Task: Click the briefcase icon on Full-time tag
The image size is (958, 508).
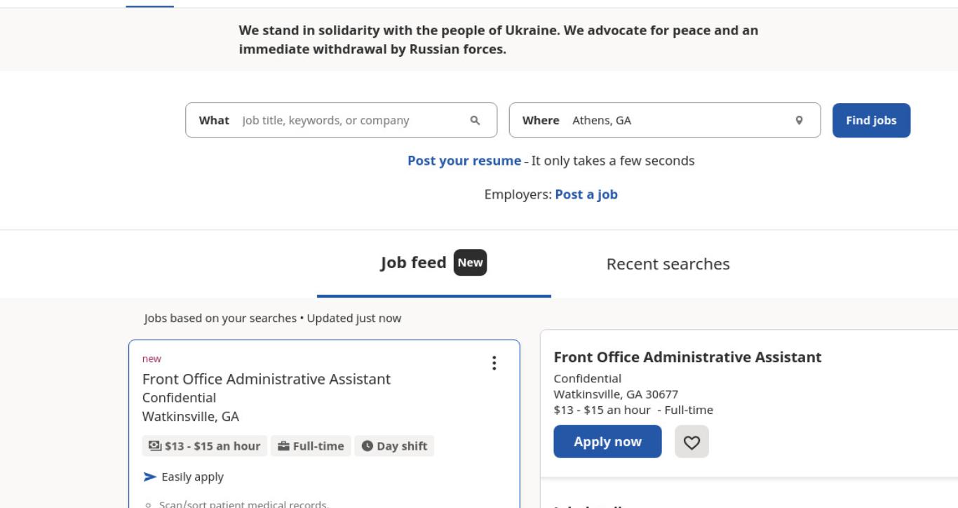Action: tap(283, 446)
